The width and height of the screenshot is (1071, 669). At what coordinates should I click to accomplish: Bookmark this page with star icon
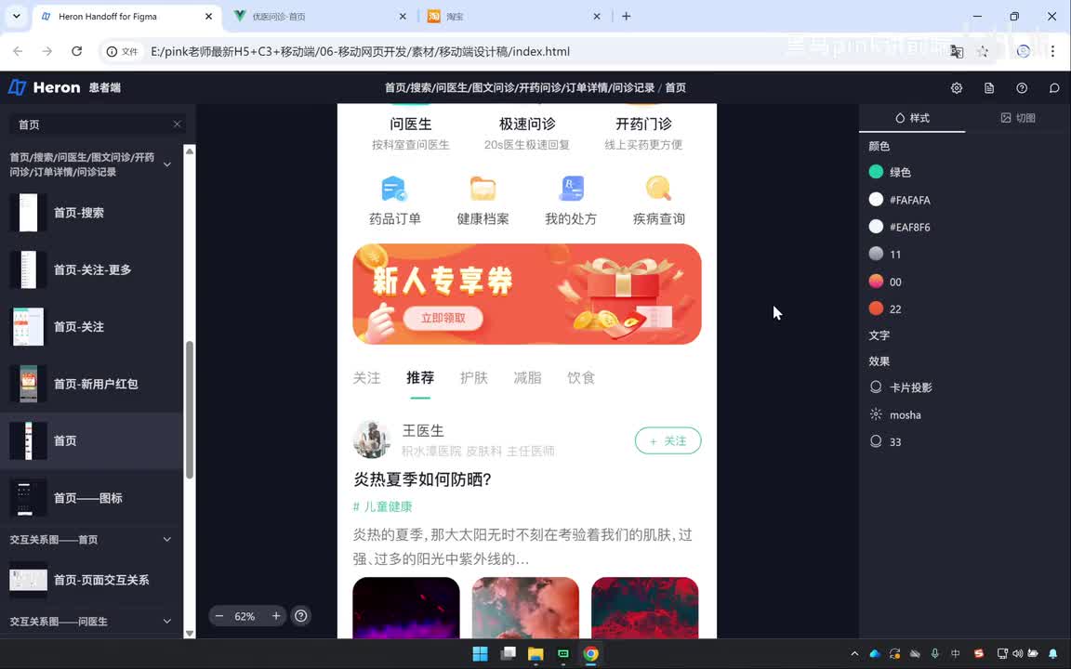pos(982,51)
